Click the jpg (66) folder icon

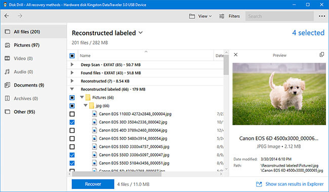tap(92, 106)
